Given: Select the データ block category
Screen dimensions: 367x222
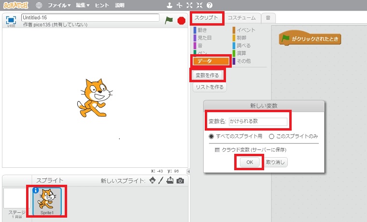Looking at the screenshot, I should (x=211, y=61).
